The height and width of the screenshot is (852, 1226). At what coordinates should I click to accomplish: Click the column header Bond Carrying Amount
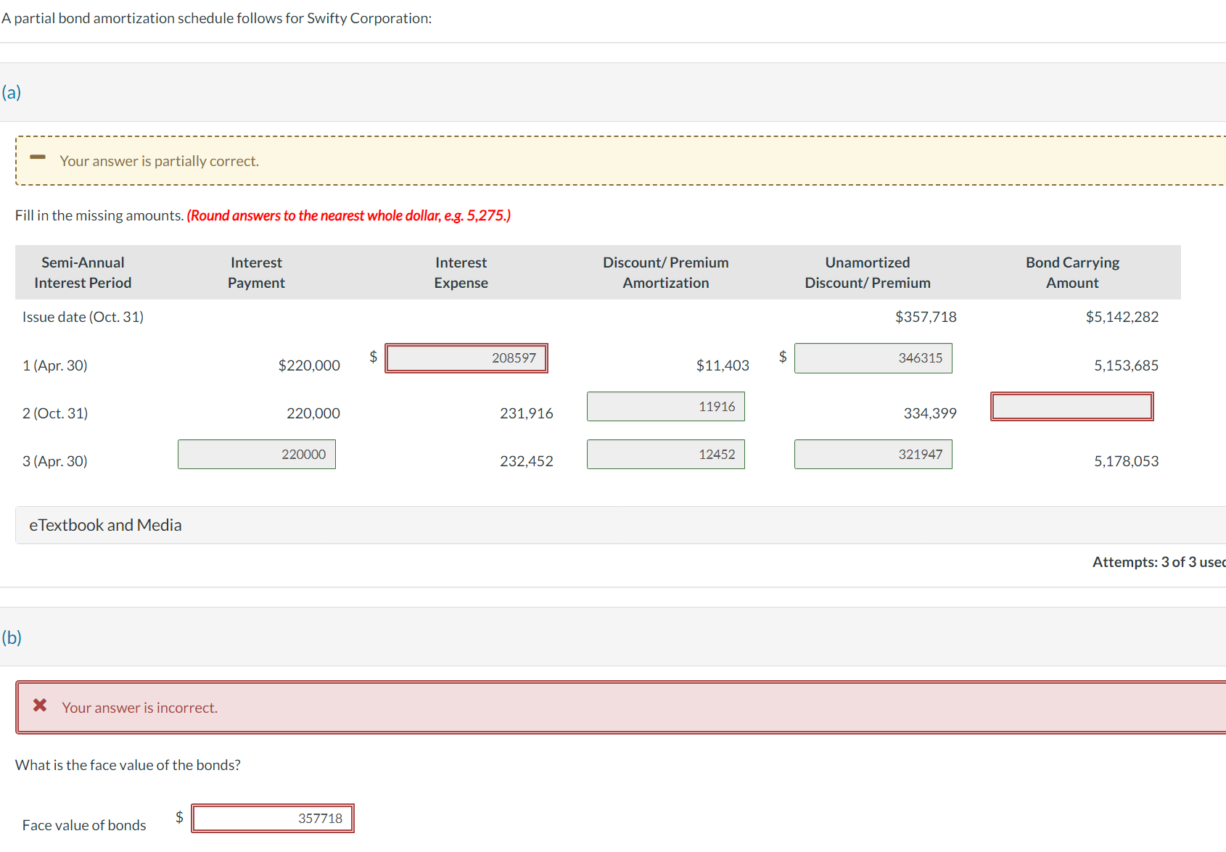tap(1072, 272)
